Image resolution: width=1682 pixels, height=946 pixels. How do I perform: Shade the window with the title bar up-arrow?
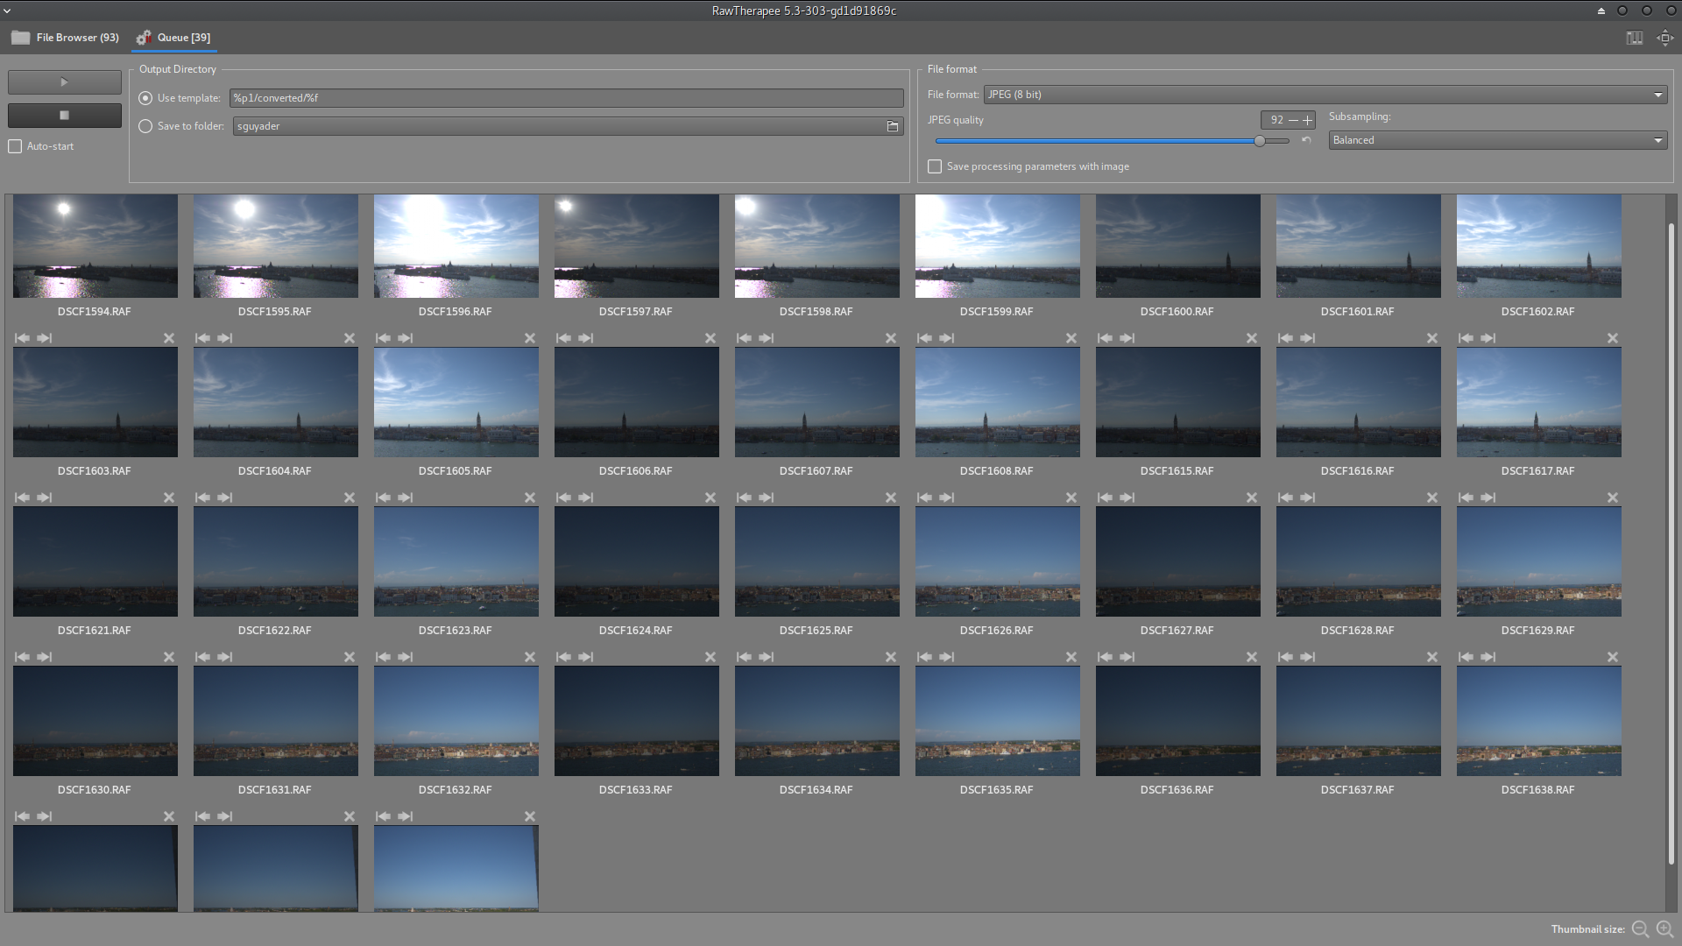click(x=1601, y=11)
